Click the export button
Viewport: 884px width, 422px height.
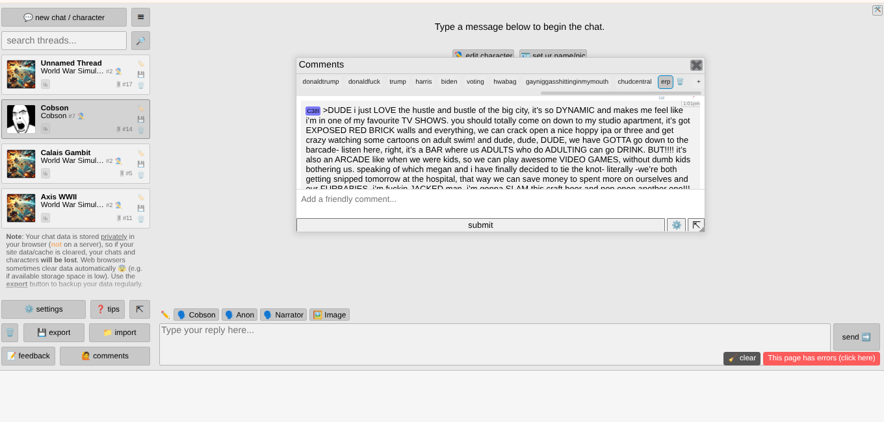coord(54,332)
